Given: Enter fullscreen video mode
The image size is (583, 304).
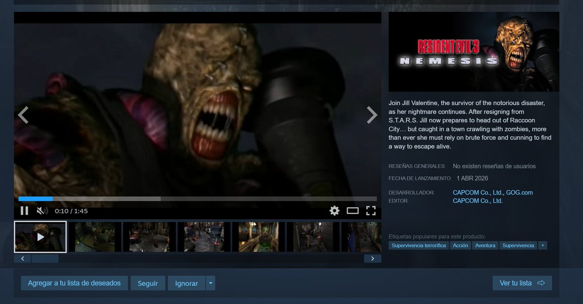Looking at the screenshot, I should tap(371, 211).
